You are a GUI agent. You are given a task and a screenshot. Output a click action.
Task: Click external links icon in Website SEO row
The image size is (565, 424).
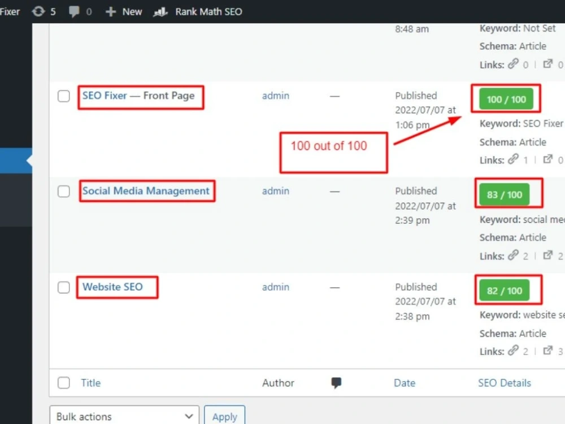tap(547, 350)
